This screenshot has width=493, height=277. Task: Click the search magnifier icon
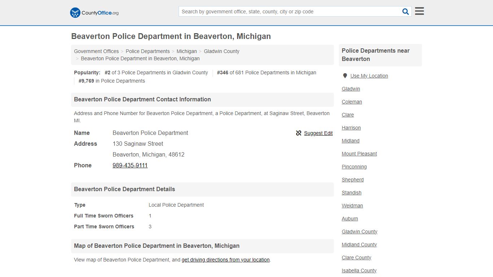(406, 12)
